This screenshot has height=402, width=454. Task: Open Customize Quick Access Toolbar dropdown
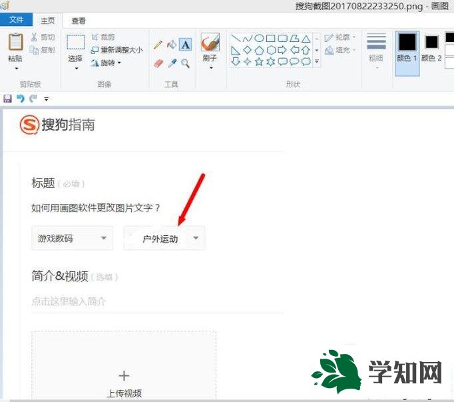coord(46,99)
